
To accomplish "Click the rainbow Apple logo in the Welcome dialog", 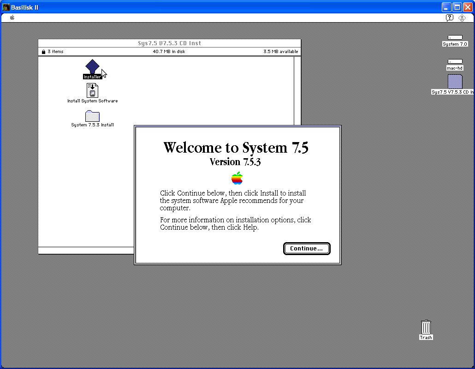I will pos(237,178).
